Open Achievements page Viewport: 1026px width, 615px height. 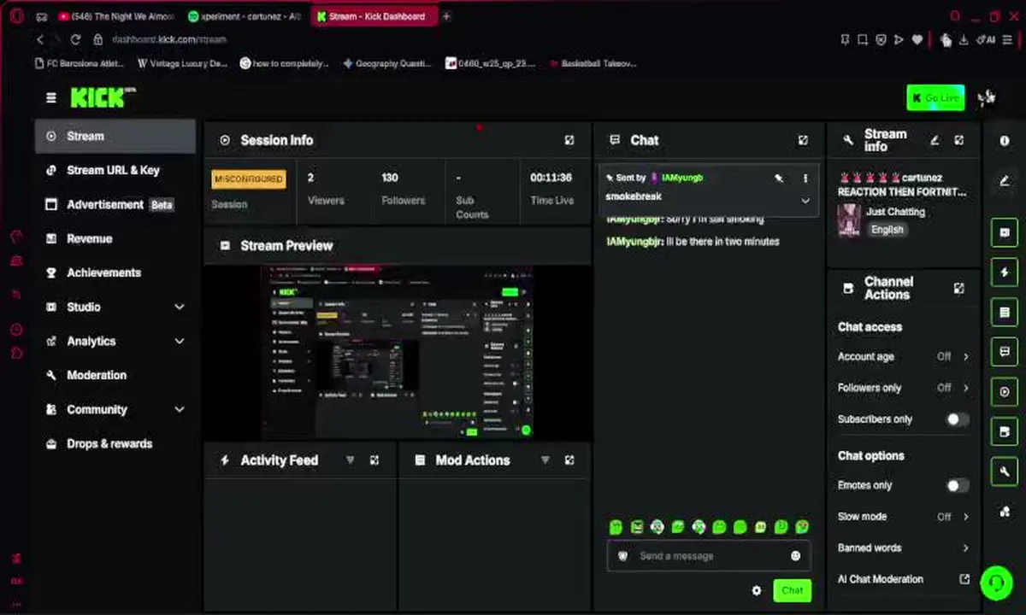point(115,272)
